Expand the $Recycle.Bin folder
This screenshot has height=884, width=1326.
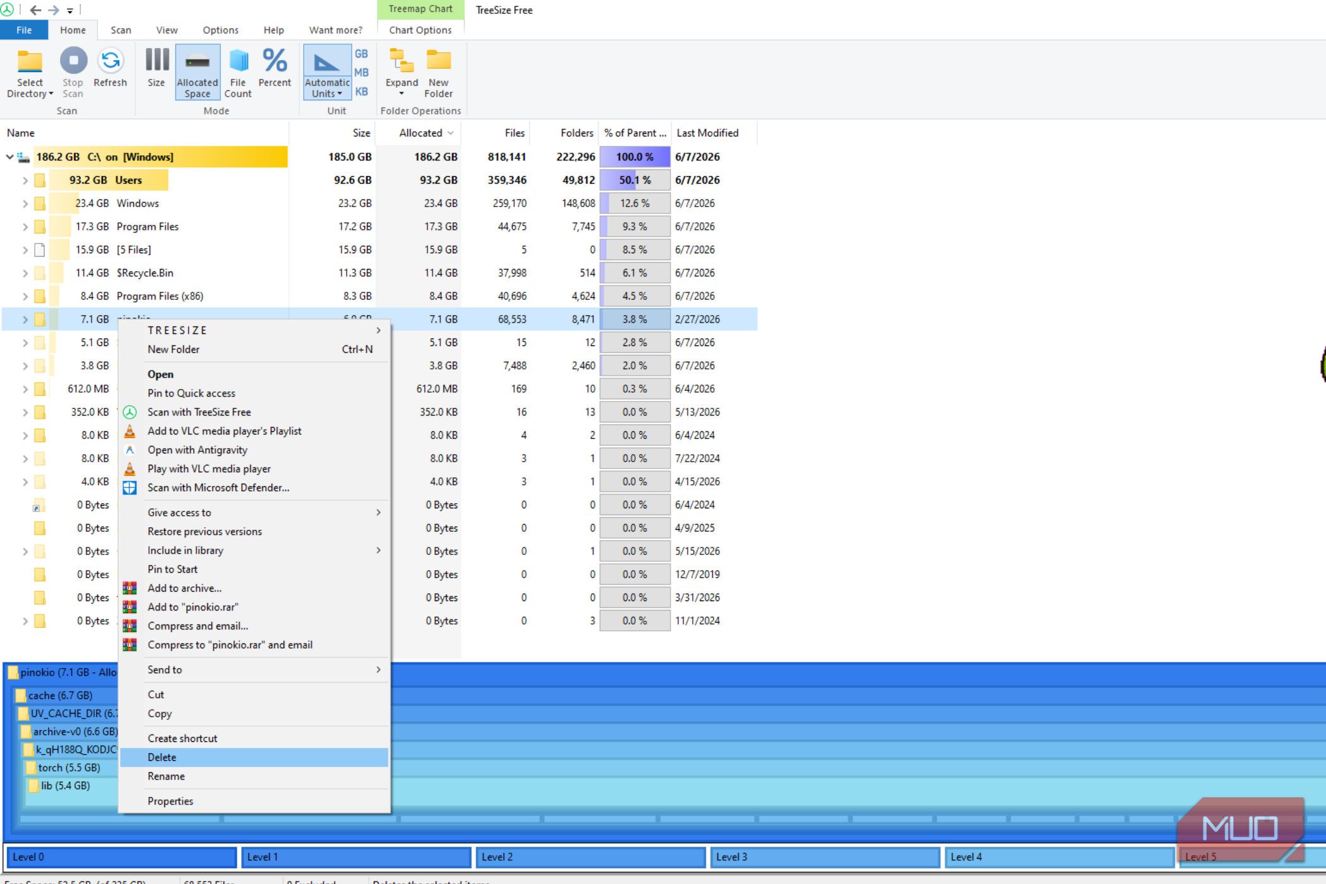tap(25, 273)
